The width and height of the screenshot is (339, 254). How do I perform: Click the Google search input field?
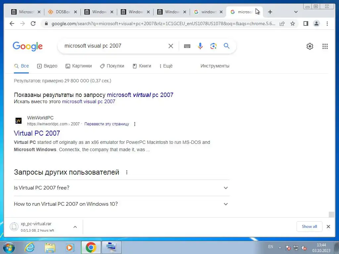(115, 46)
